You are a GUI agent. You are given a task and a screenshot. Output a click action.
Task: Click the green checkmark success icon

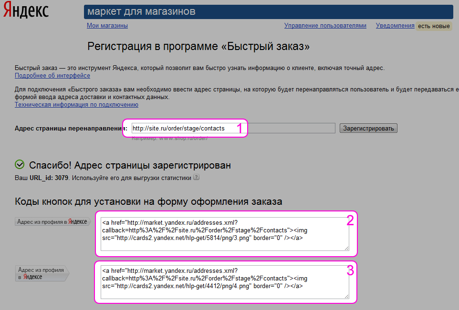click(20, 164)
